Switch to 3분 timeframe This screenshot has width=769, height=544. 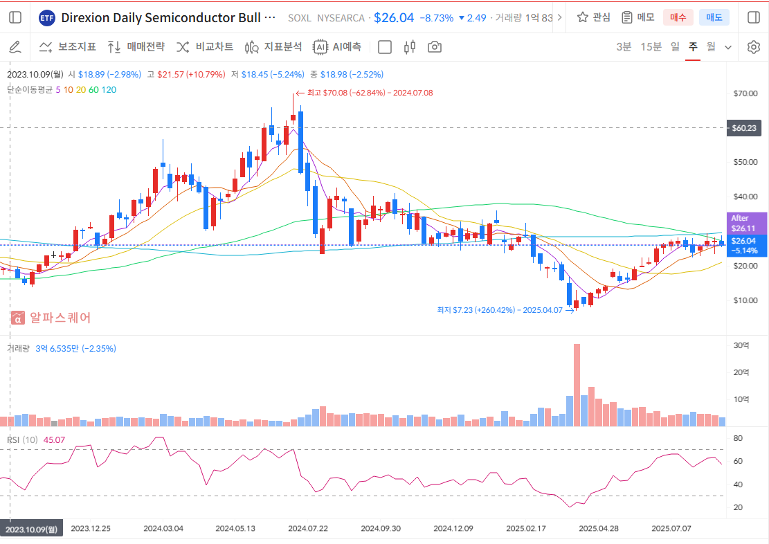click(624, 47)
